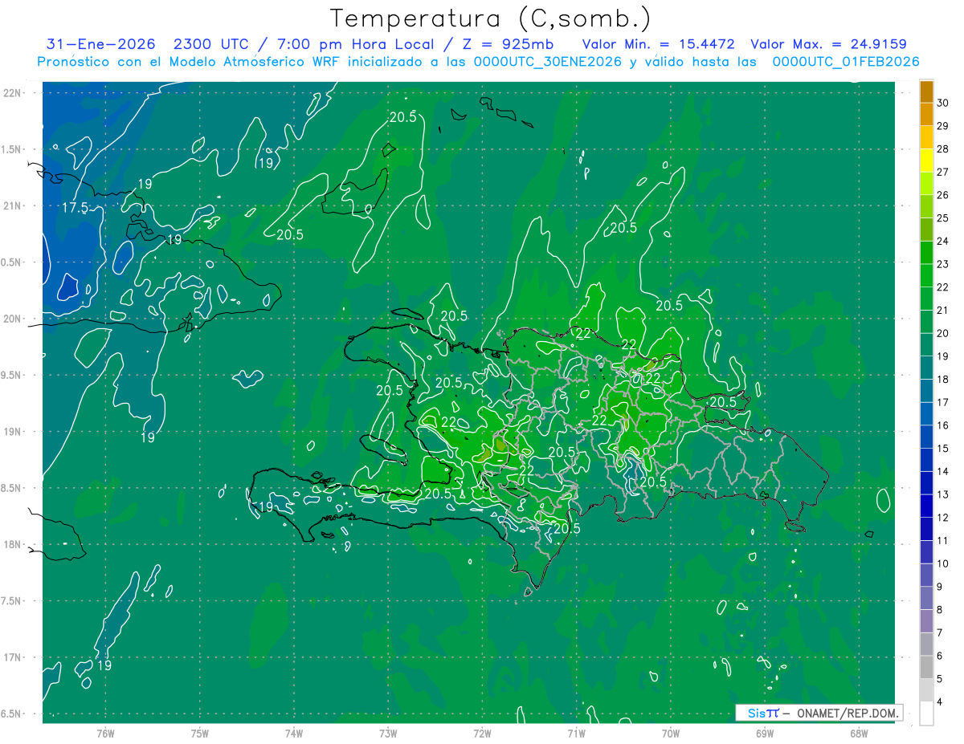Image resolution: width=964 pixels, height=744 pixels.
Task: Click legend swatch between 19 and 20
Action: coord(926,345)
